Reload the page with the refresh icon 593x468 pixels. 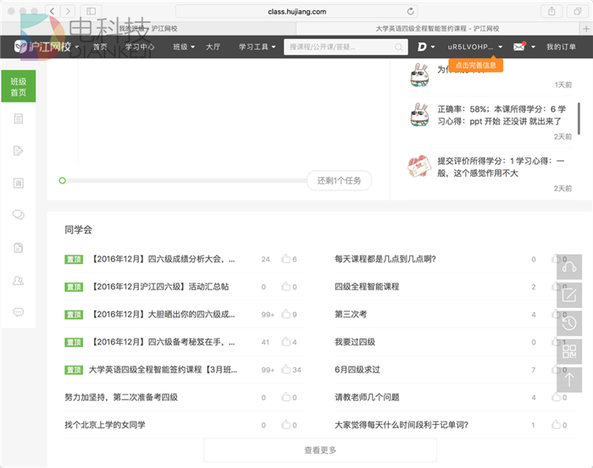(410, 11)
